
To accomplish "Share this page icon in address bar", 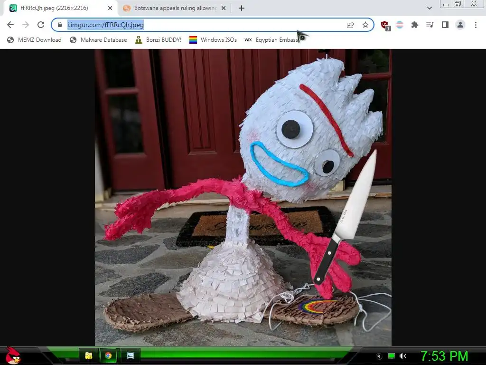I will (x=350, y=25).
